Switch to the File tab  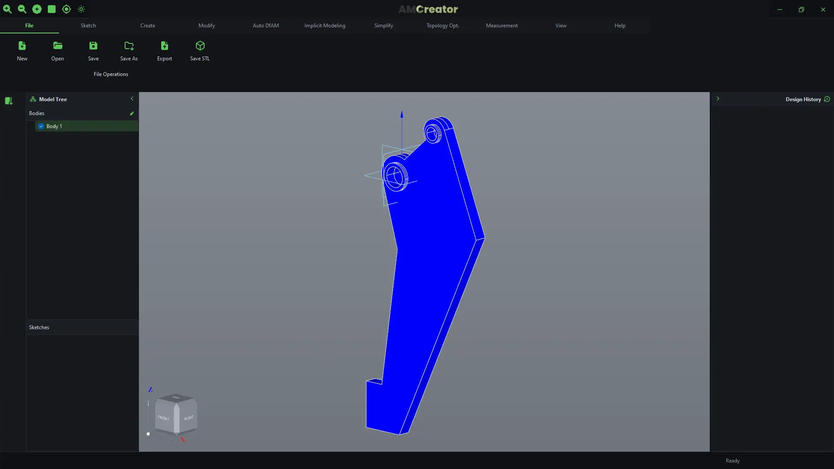point(30,26)
